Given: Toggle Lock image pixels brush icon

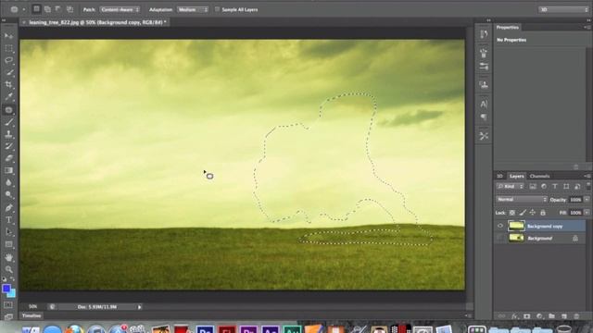Looking at the screenshot, I should 523,213.
